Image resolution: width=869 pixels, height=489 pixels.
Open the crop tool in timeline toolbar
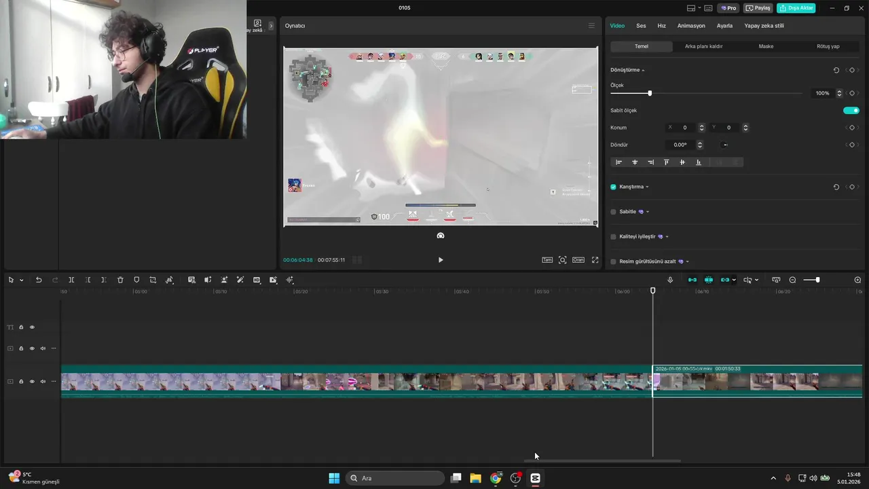pyautogui.click(x=153, y=280)
